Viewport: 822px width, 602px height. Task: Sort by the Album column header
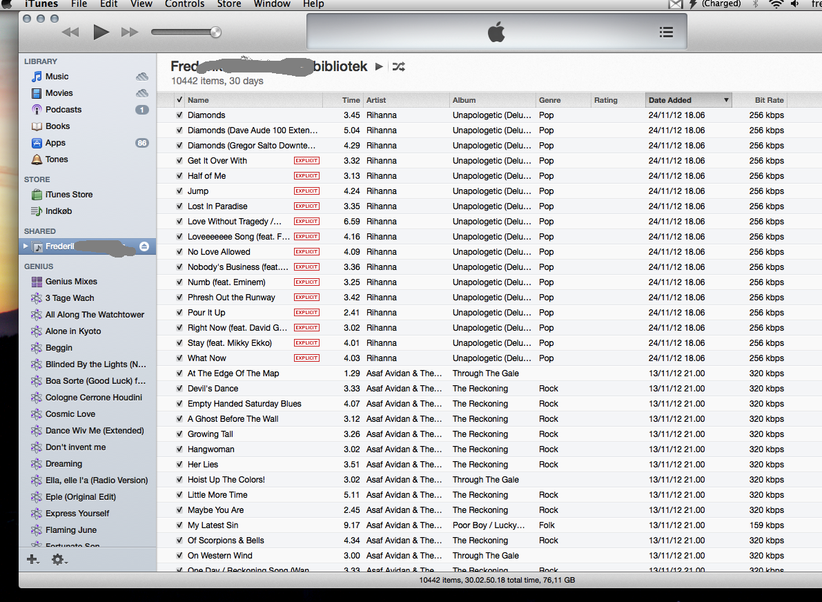(x=493, y=99)
